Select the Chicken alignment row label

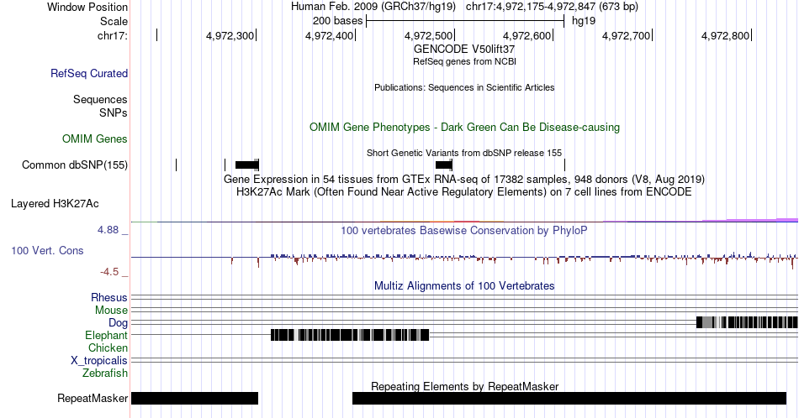(108, 347)
